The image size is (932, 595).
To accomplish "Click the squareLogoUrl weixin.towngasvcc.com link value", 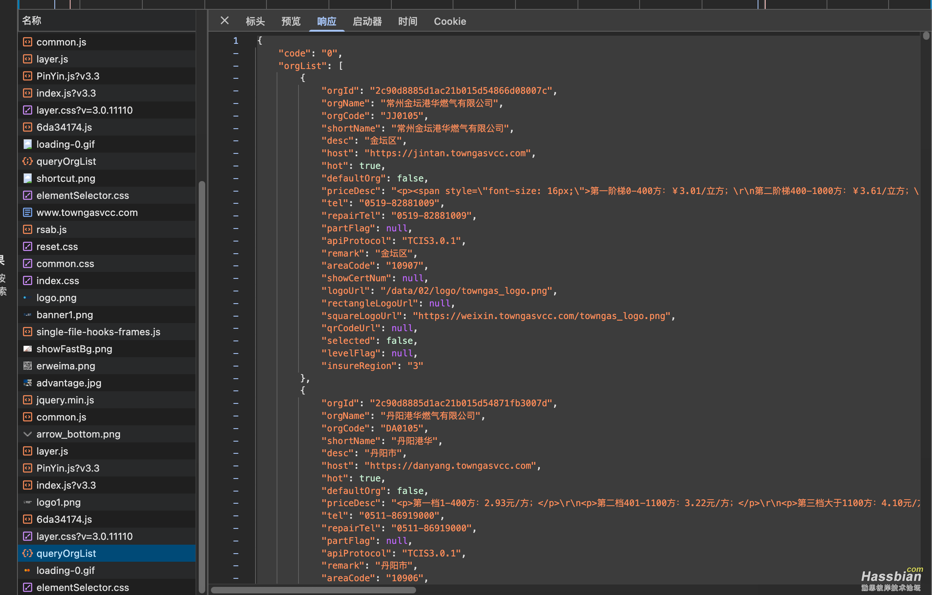I will [542, 316].
